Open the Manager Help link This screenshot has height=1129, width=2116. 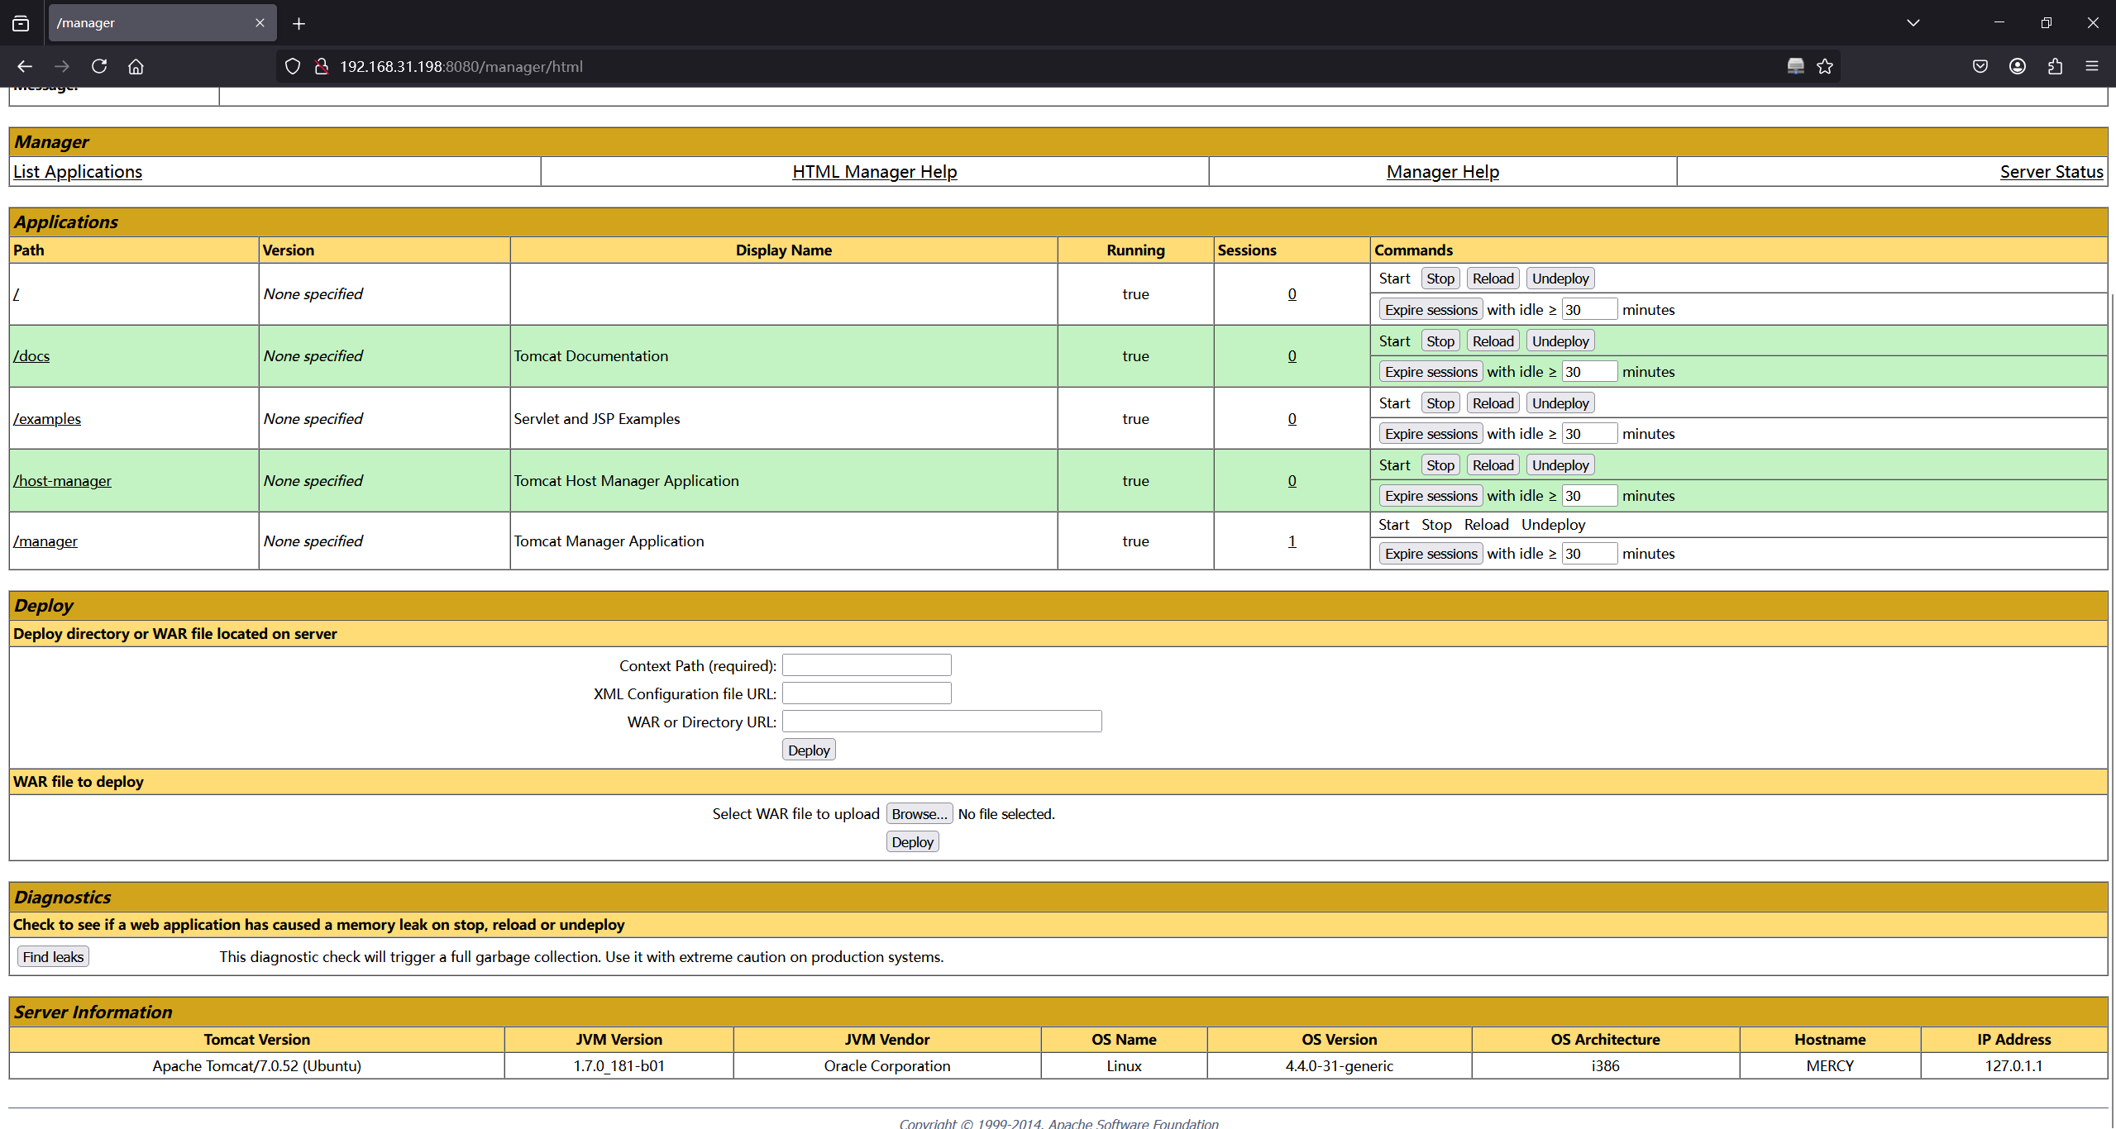(x=1443, y=172)
